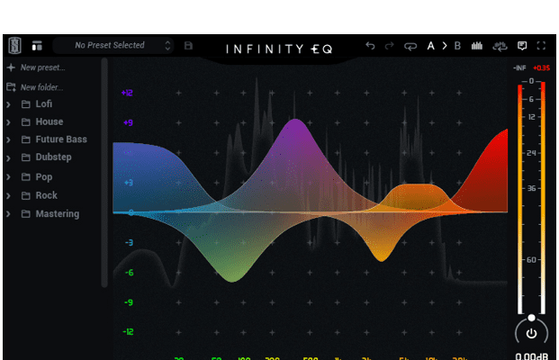
Task: Click the 0.00dB output gain value
Action: click(531, 356)
